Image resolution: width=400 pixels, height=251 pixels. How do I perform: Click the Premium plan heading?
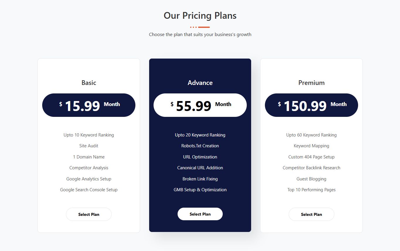click(x=311, y=83)
